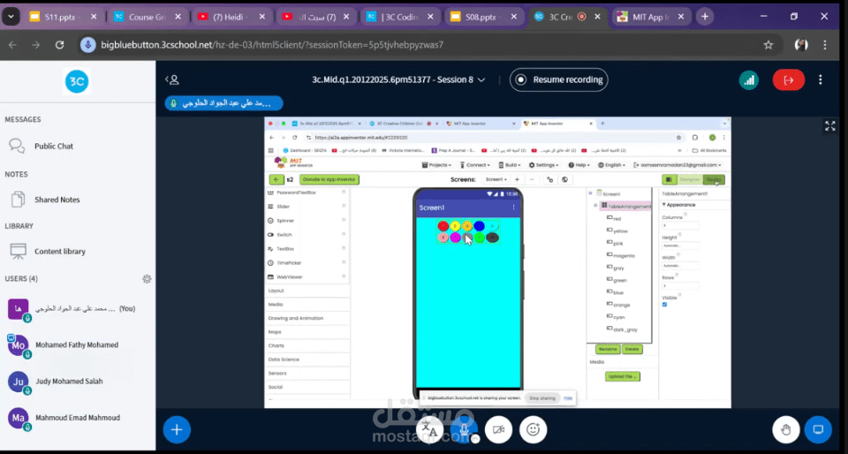Click the talking indicator speaker pill
The height and width of the screenshot is (454, 848).
click(223, 103)
